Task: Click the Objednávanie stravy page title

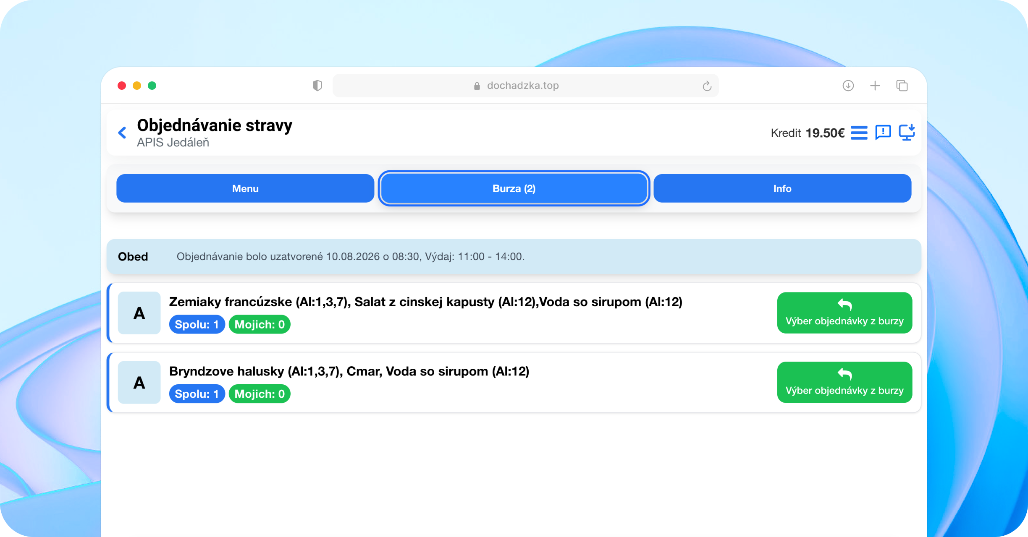Action: pos(215,125)
